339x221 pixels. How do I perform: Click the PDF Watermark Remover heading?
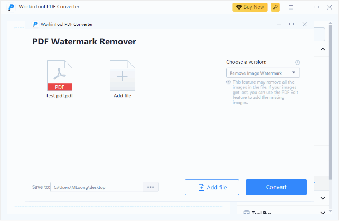tap(84, 42)
